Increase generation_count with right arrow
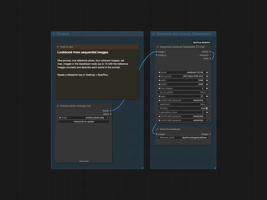The image size is (267, 200). [x=207, y=112]
